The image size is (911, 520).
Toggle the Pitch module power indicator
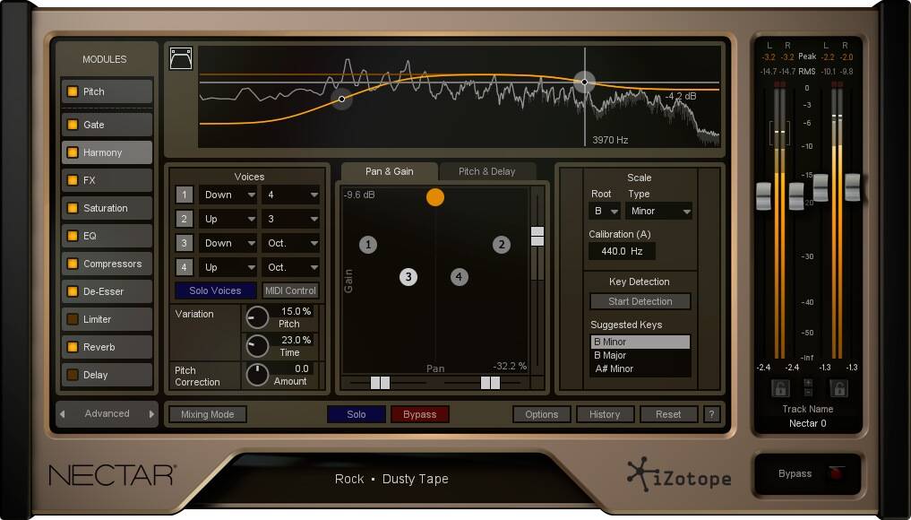(73, 91)
